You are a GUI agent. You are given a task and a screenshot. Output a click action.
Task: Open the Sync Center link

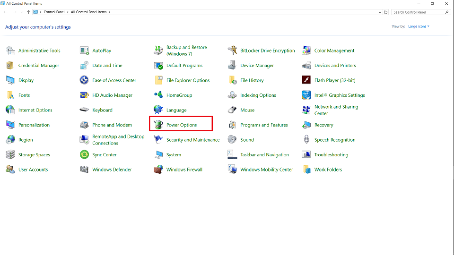point(105,155)
